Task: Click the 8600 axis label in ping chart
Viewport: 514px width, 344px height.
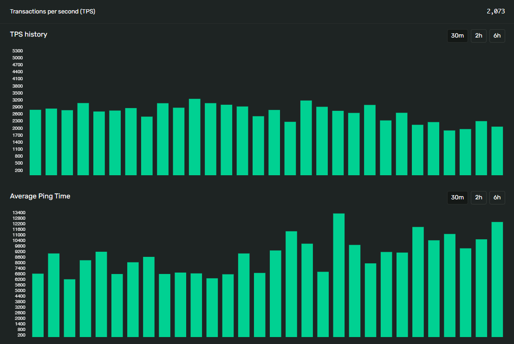Action: click(x=20, y=257)
